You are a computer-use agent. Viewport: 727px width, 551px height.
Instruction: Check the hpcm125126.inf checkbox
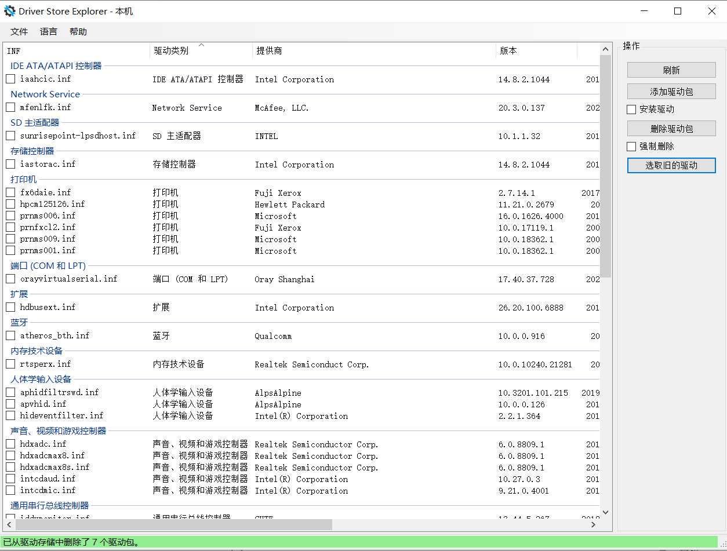point(10,204)
